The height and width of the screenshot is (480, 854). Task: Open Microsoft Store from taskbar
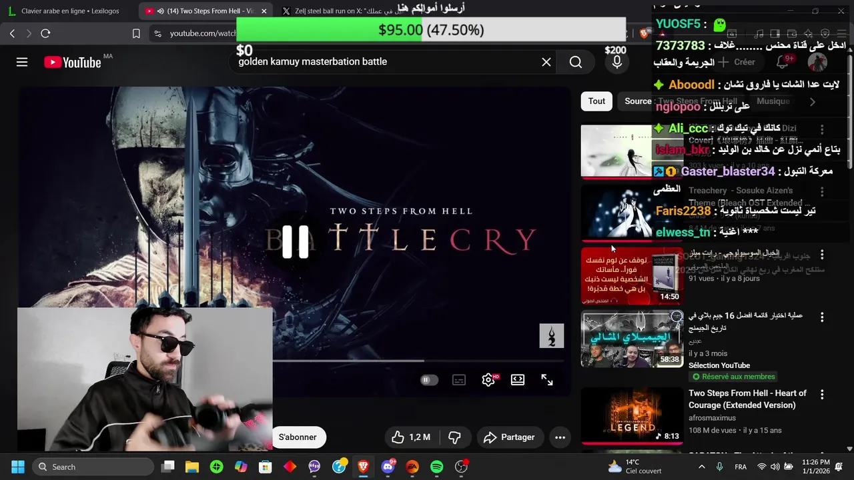[266, 467]
